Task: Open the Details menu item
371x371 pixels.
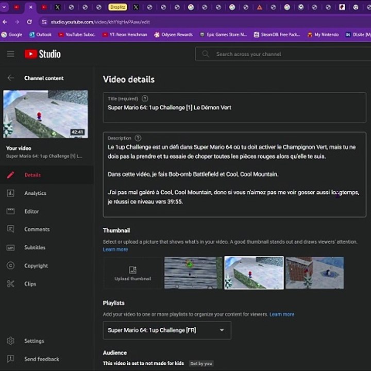Action: pyautogui.click(x=47, y=175)
